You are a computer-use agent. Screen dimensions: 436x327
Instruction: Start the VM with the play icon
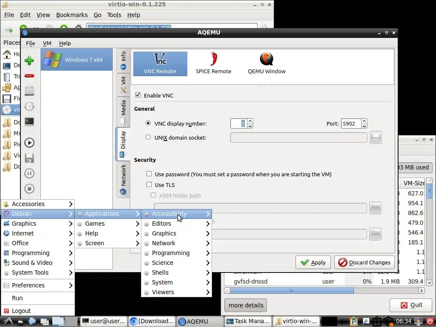29,143
